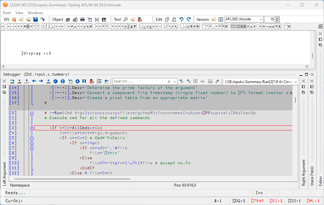Insert the rho symbol from language bar

pyautogui.click(x=187, y=27)
